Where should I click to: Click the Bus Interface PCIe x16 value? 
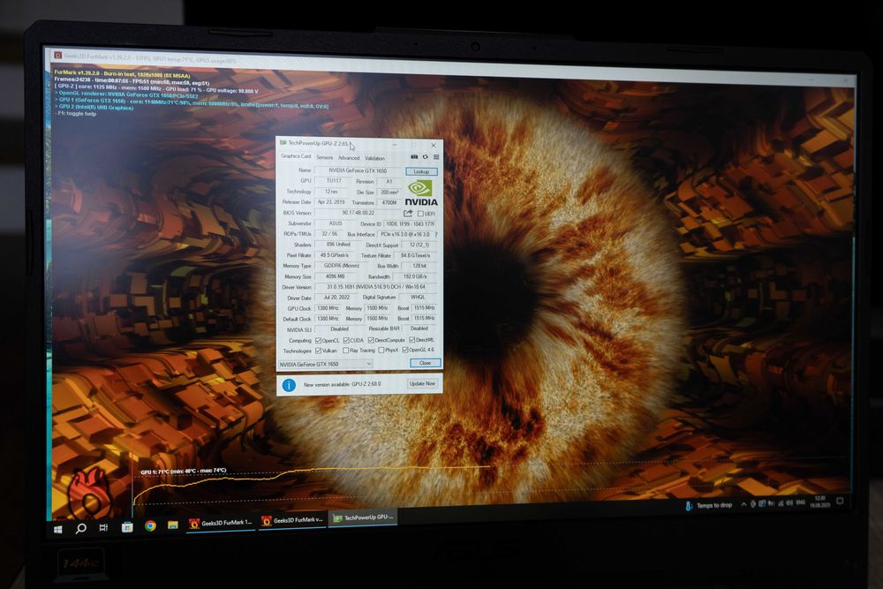(x=405, y=234)
